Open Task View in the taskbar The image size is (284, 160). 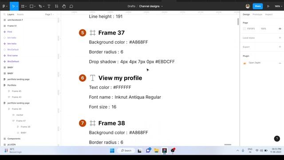point(139,151)
